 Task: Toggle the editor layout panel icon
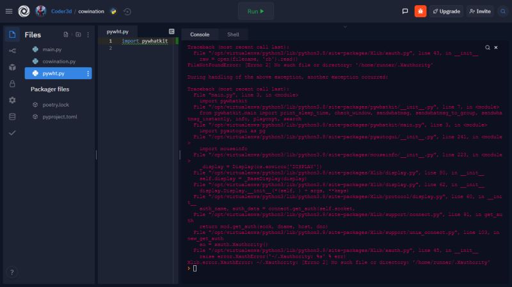(x=172, y=31)
